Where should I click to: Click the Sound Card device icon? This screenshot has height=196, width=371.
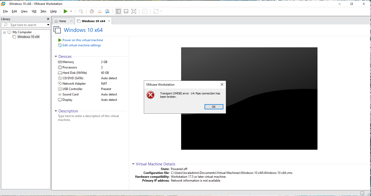point(60,94)
